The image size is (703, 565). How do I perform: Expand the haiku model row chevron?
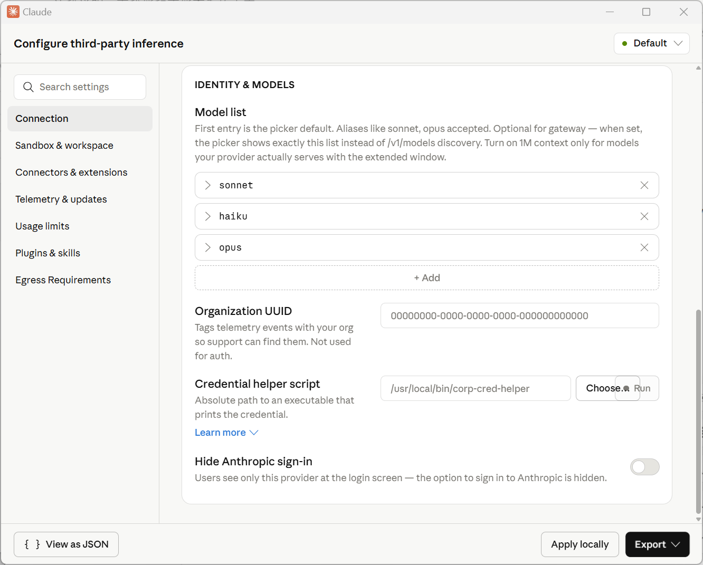(x=208, y=216)
